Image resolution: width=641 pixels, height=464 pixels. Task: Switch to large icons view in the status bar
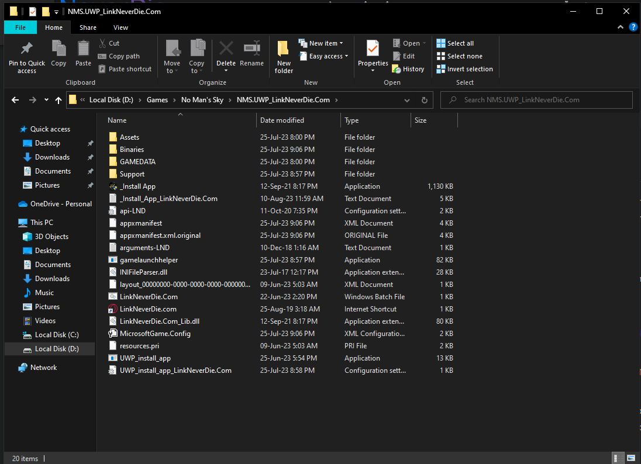point(631,458)
